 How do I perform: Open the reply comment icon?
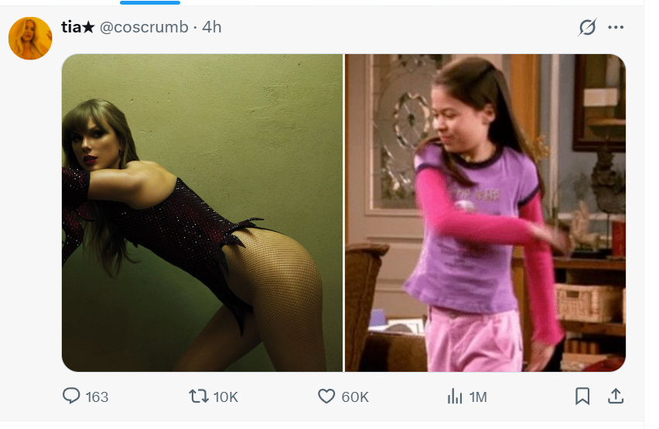point(71,397)
